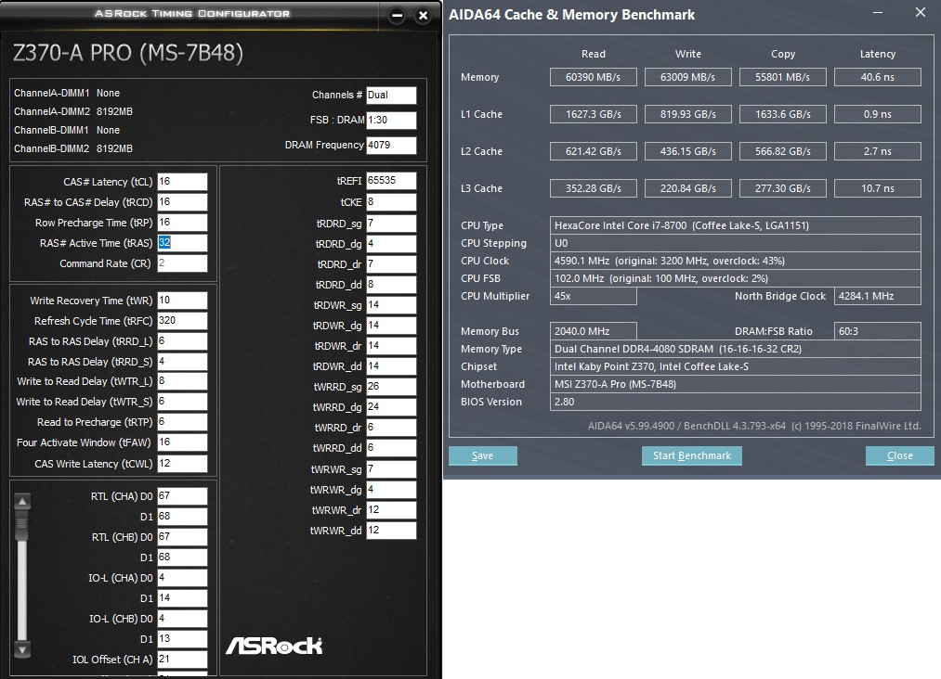Click the Read to Precharge (tRTP) field
Screen dimensions: 941x679
(182, 422)
